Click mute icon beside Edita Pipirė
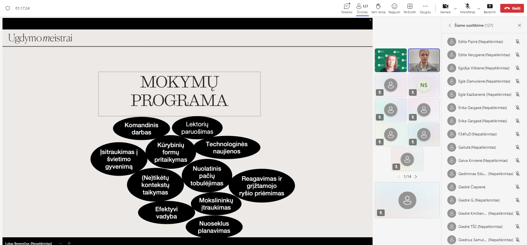This screenshot has width=527, height=245. pyautogui.click(x=518, y=42)
